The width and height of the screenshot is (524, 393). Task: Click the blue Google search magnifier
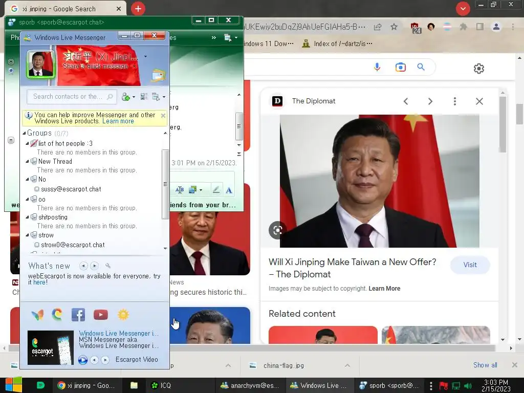coord(421,67)
